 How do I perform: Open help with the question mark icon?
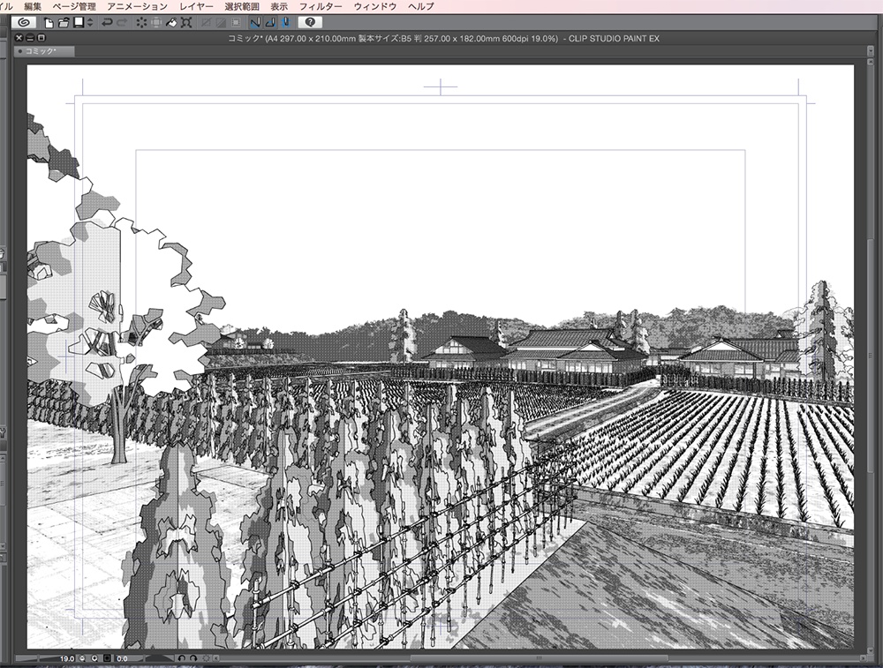(x=310, y=25)
